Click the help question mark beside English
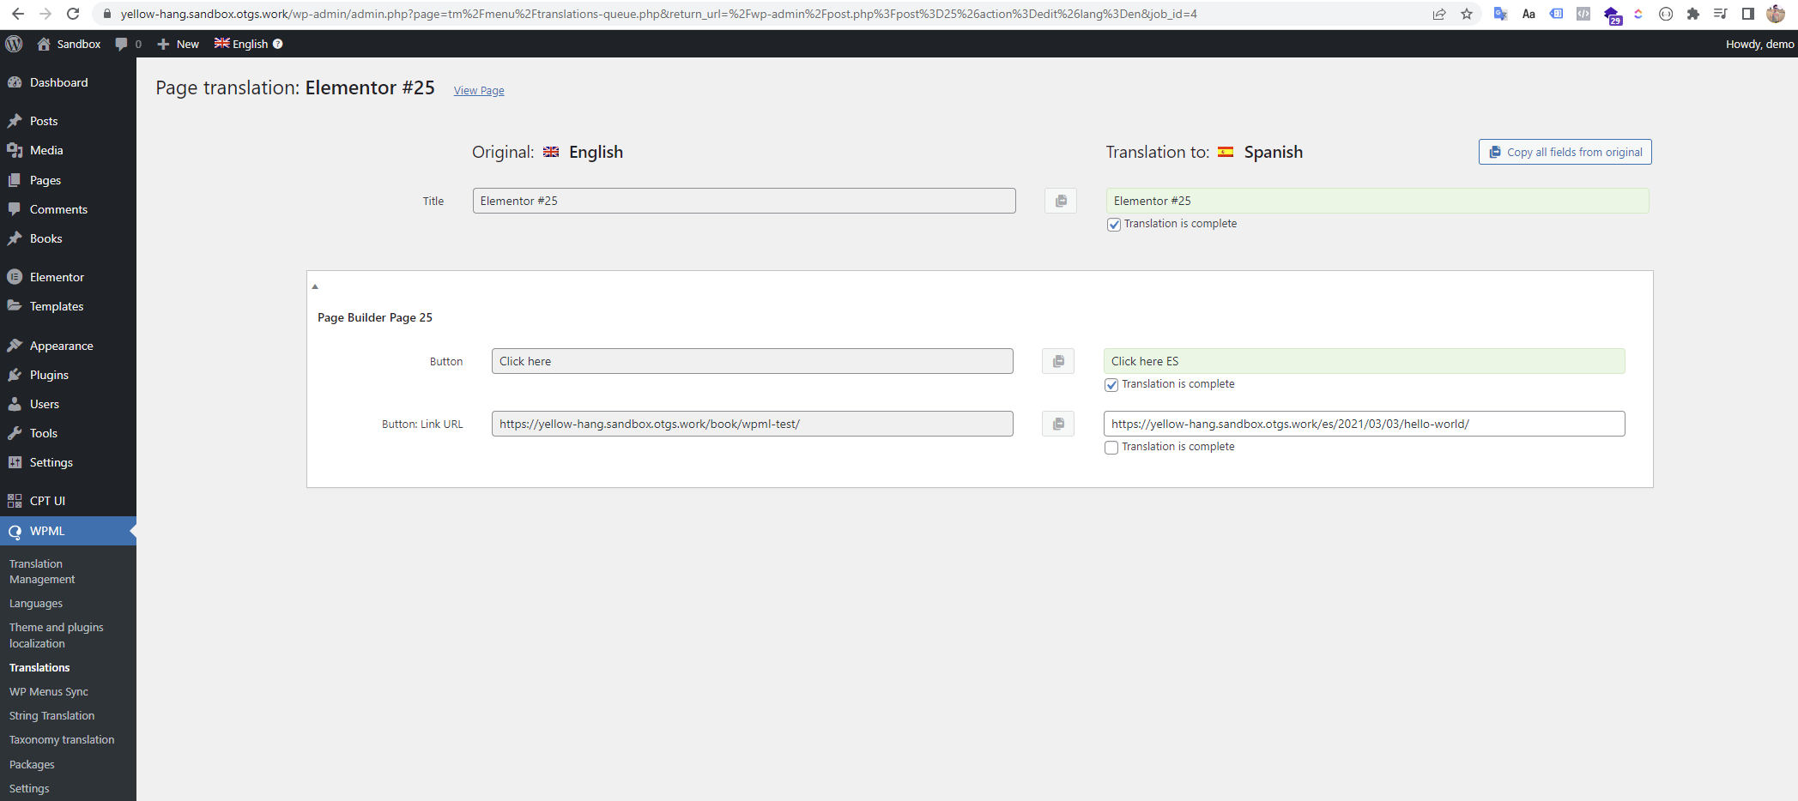This screenshot has height=801, width=1798. tap(277, 44)
